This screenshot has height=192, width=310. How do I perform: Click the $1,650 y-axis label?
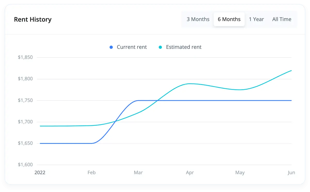pos(25,143)
